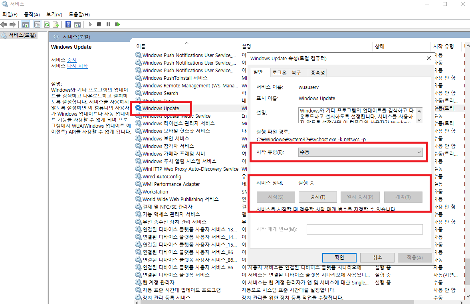Click gear icon in the 서비스(로컬) pane header
This screenshot has width=470, height=304.
[56, 37]
